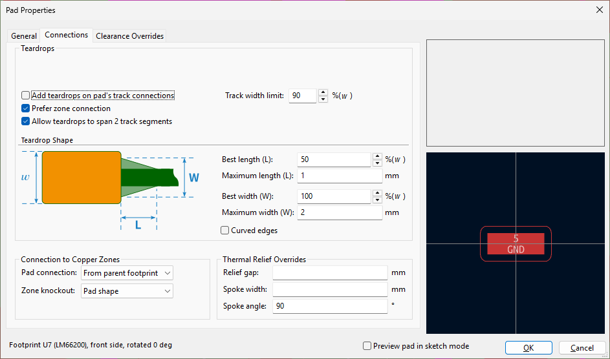
Task: Switch to the General tab
Action: coord(24,36)
